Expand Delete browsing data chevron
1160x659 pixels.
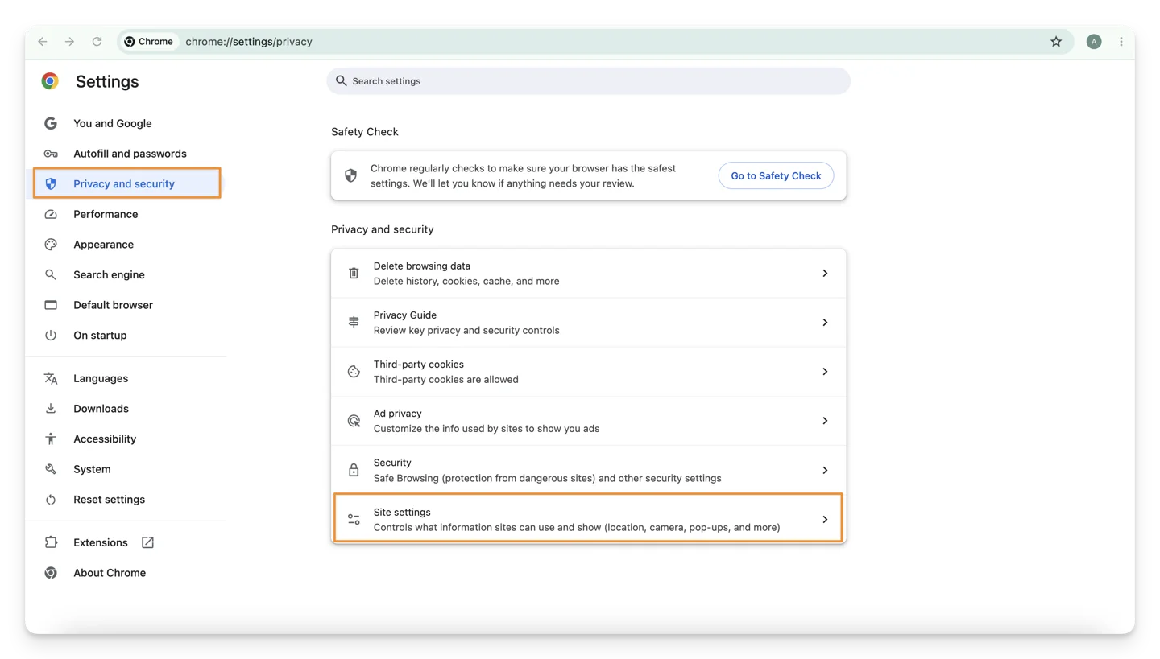(x=825, y=274)
